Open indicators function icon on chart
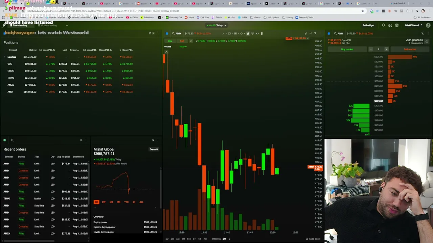 [306, 33]
